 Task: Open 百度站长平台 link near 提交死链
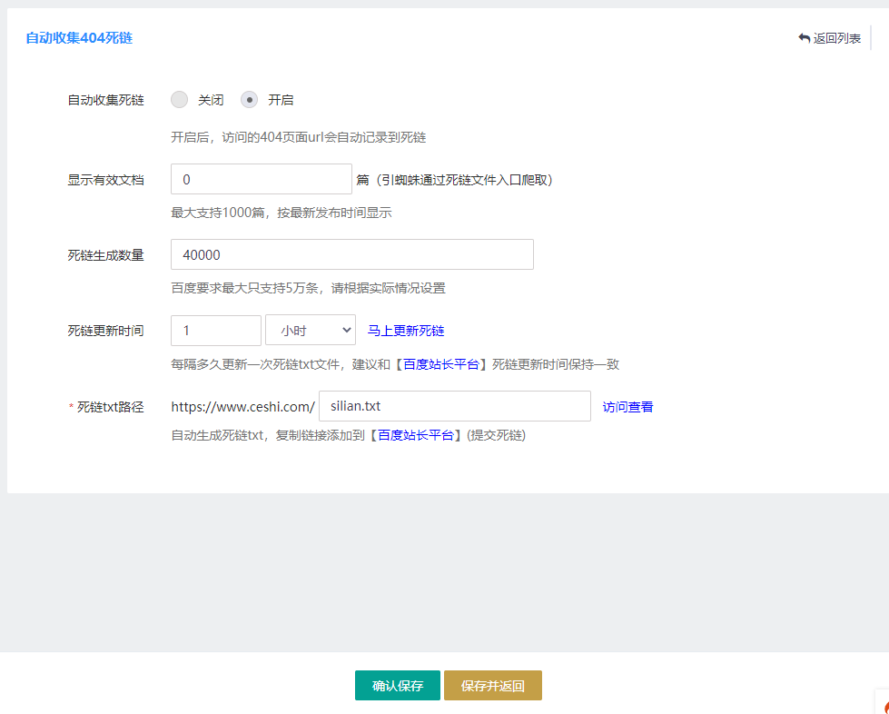[416, 435]
